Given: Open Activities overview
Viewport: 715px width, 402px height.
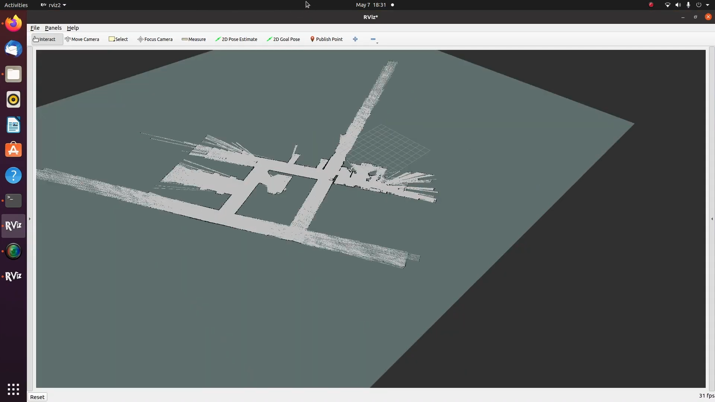Looking at the screenshot, I should pyautogui.click(x=16, y=5).
